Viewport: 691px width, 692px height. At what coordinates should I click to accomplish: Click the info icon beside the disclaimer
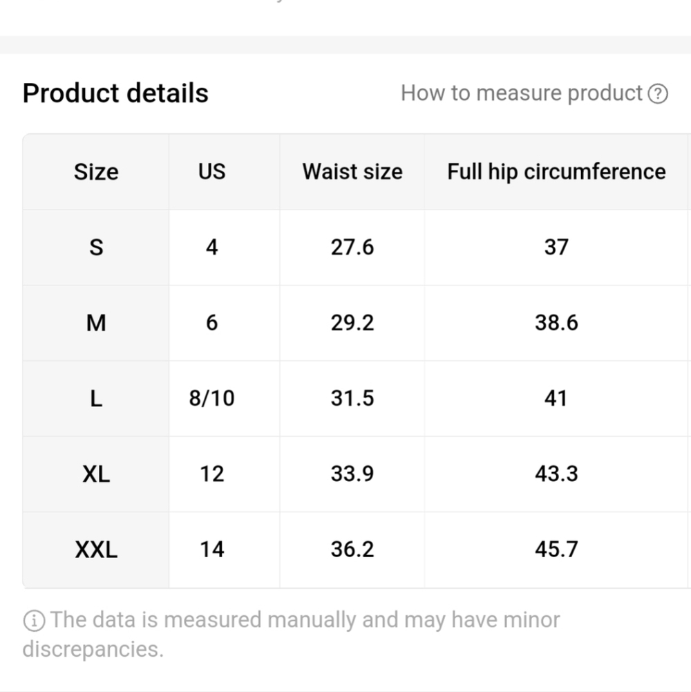(33, 621)
